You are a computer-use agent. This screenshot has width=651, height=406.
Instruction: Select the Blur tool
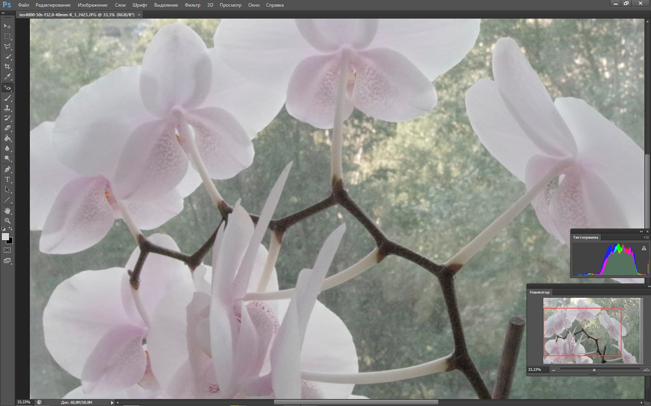pos(7,148)
